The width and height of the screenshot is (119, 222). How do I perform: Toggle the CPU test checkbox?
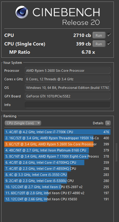click(x=109, y=35)
